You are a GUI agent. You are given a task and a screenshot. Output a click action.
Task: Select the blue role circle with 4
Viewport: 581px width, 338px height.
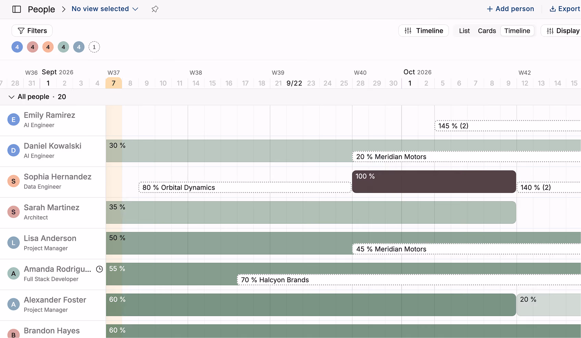point(17,47)
